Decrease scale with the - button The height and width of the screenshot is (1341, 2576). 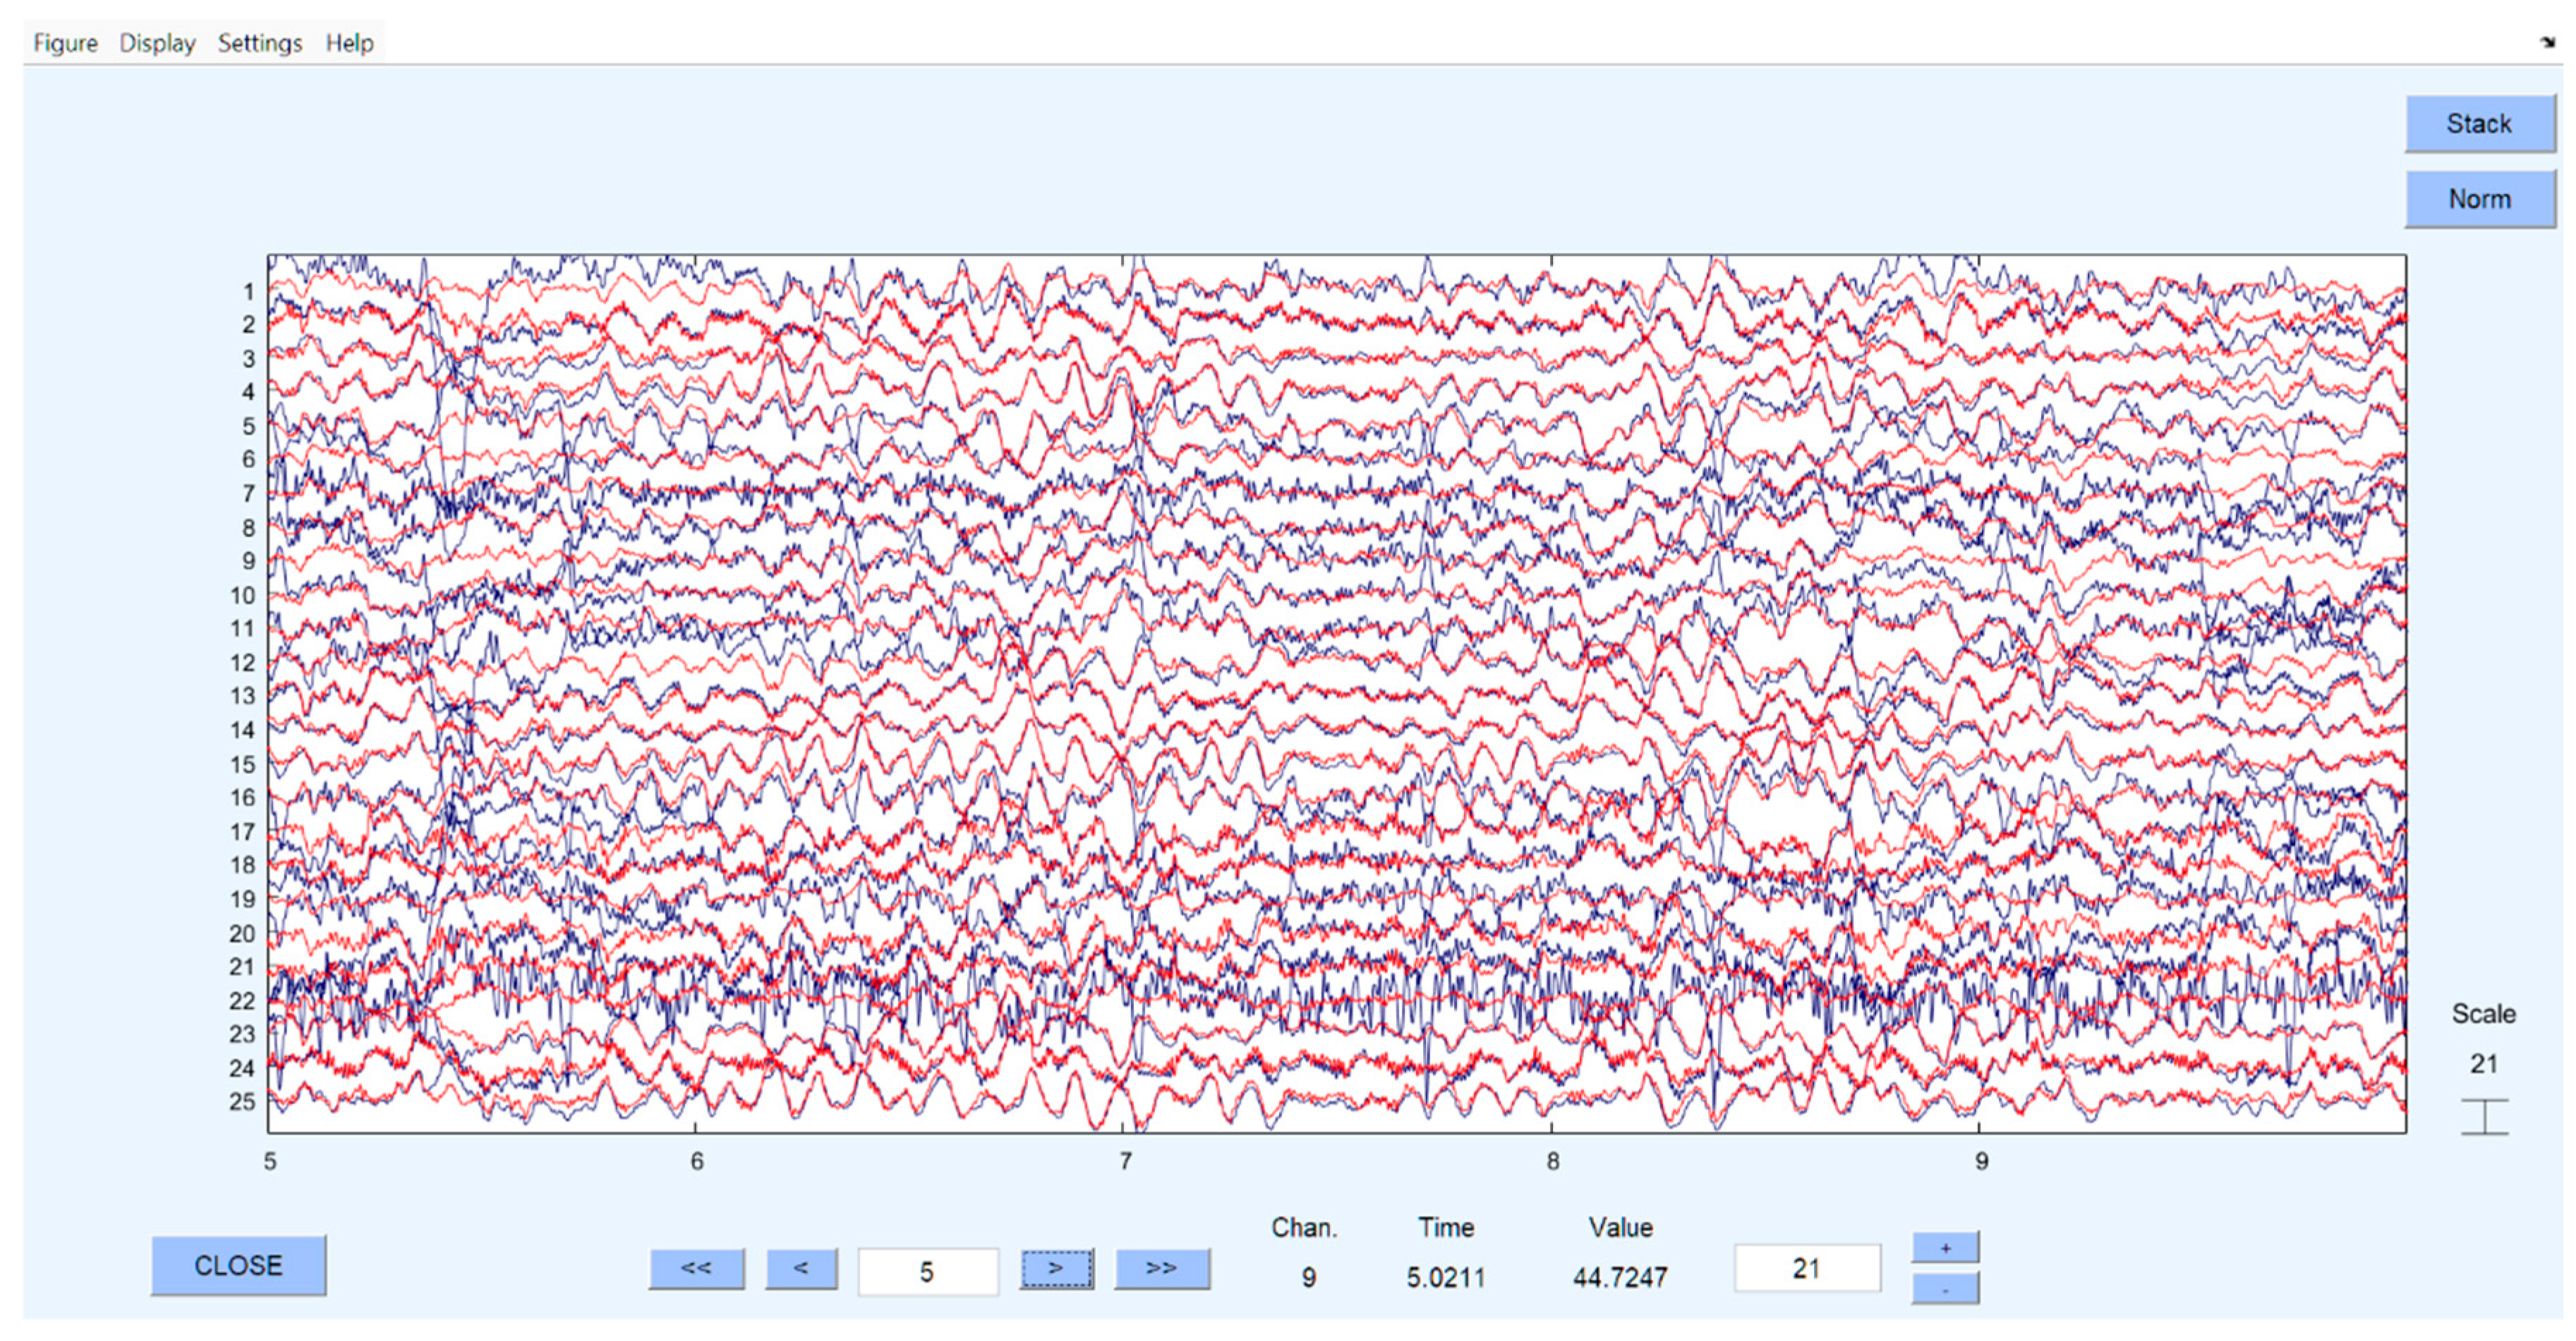click(1944, 1289)
